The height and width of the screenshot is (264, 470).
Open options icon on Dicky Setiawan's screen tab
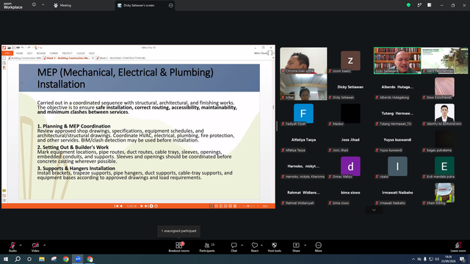click(171, 5)
